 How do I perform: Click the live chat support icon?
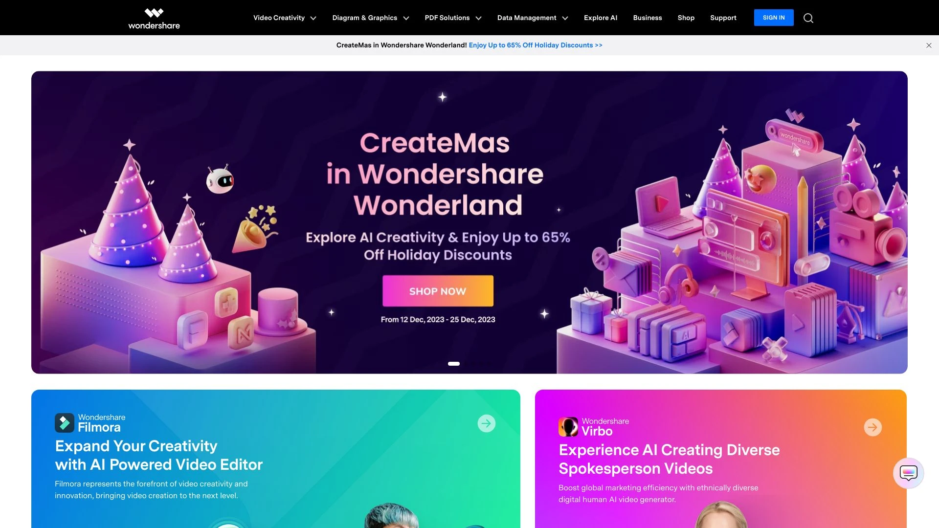coord(908,473)
